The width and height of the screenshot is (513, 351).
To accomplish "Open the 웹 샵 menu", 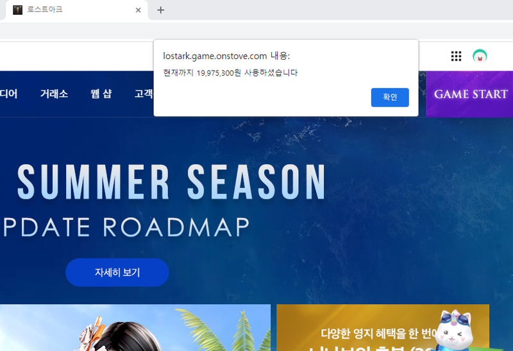I will click(101, 94).
